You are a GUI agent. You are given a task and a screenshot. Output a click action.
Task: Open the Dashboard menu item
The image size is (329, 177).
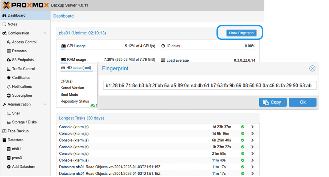click(16, 15)
